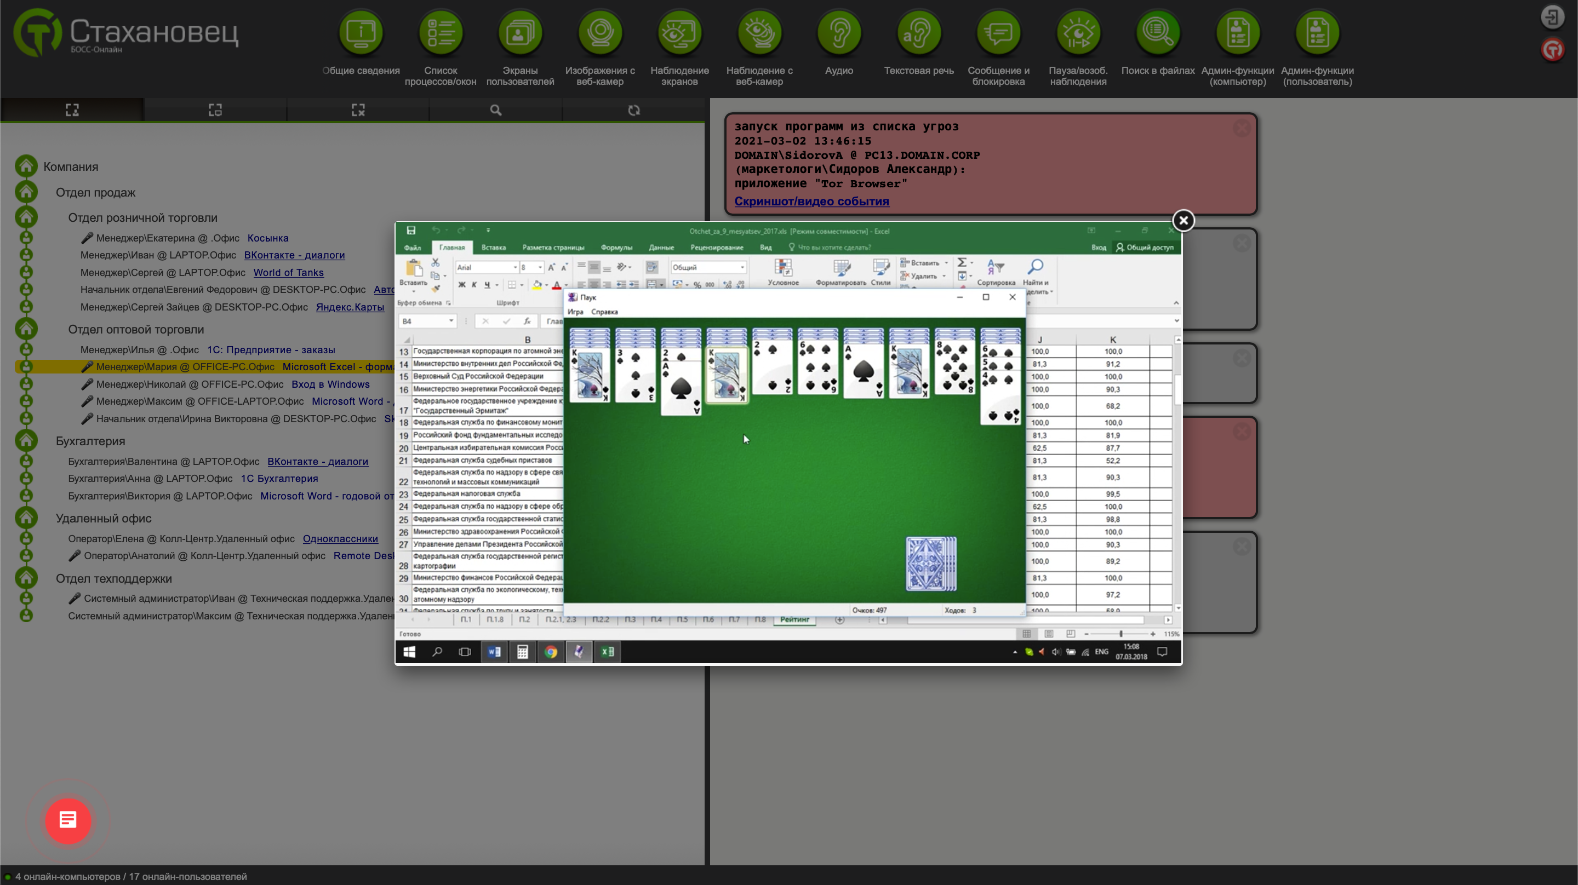Screen dimensions: 1578x885
Task: Open Админ-функции (компьютер) icon
Action: click(x=1237, y=32)
